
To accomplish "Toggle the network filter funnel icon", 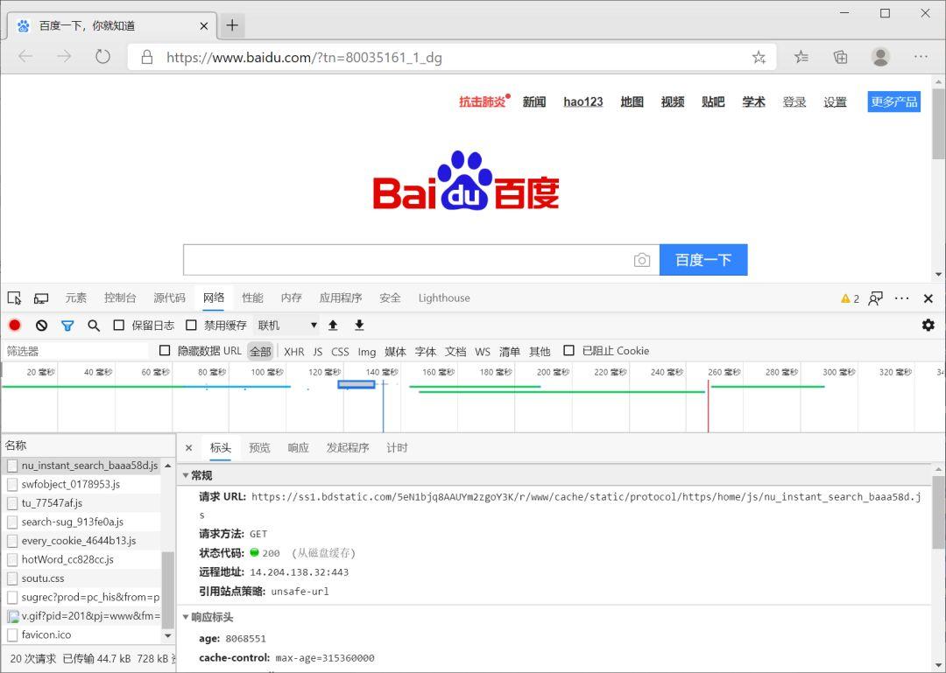I will [x=67, y=326].
